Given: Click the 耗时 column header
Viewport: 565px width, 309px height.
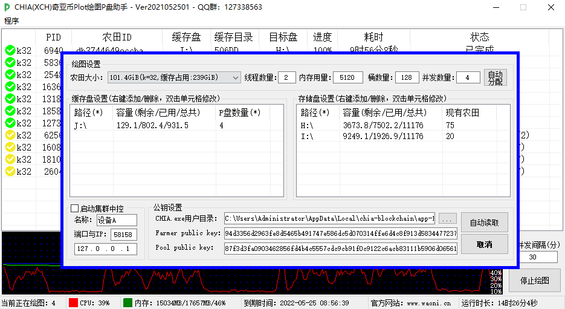Looking at the screenshot, I should (373, 37).
